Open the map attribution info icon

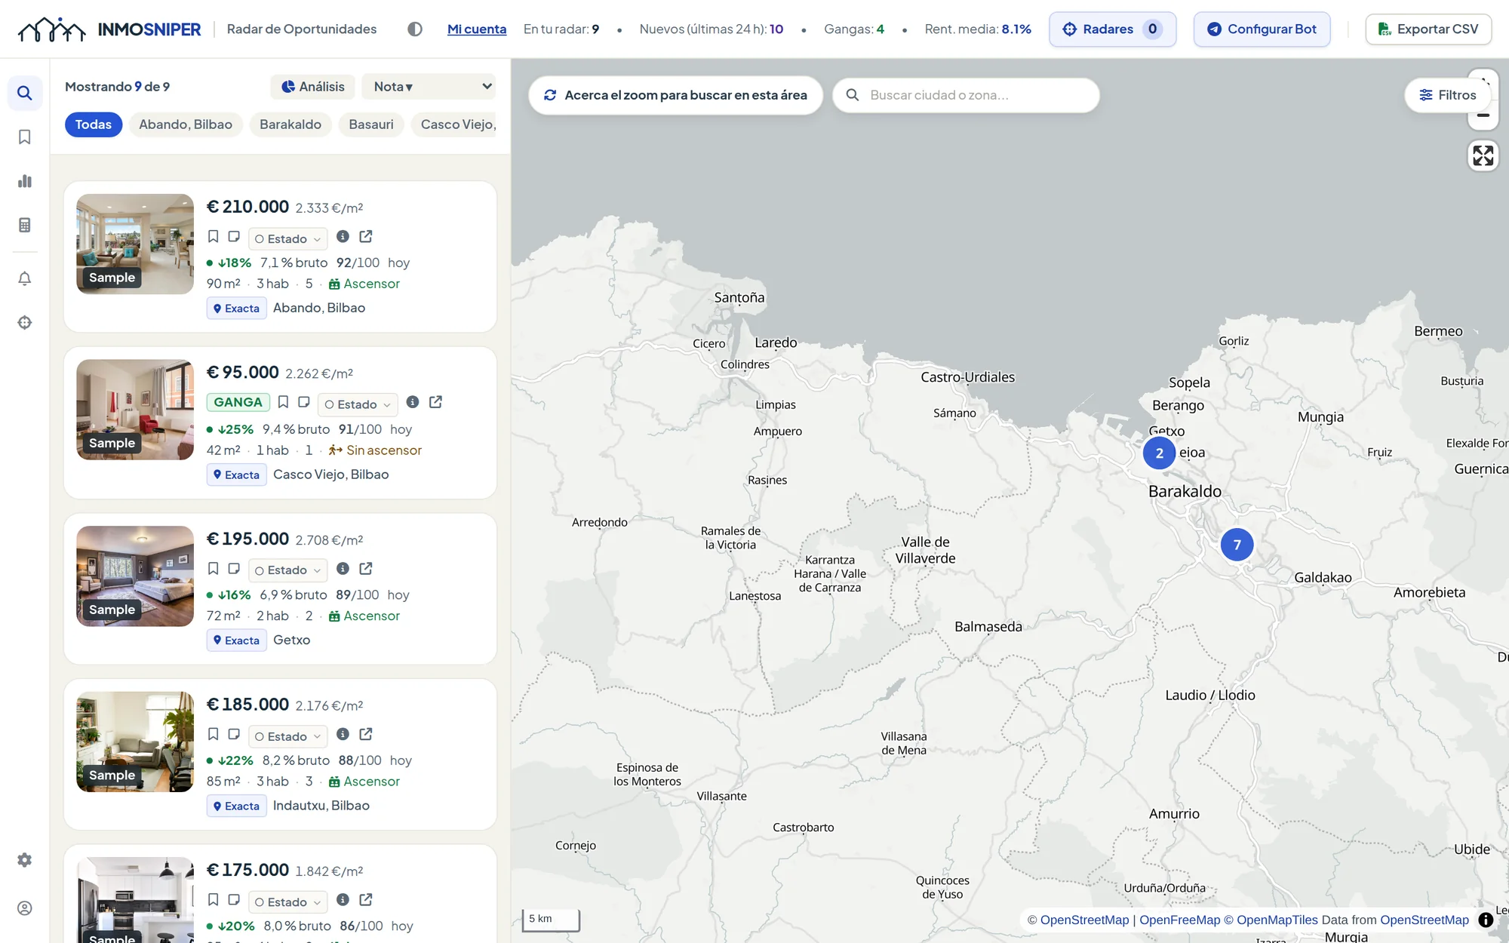coord(1486,920)
